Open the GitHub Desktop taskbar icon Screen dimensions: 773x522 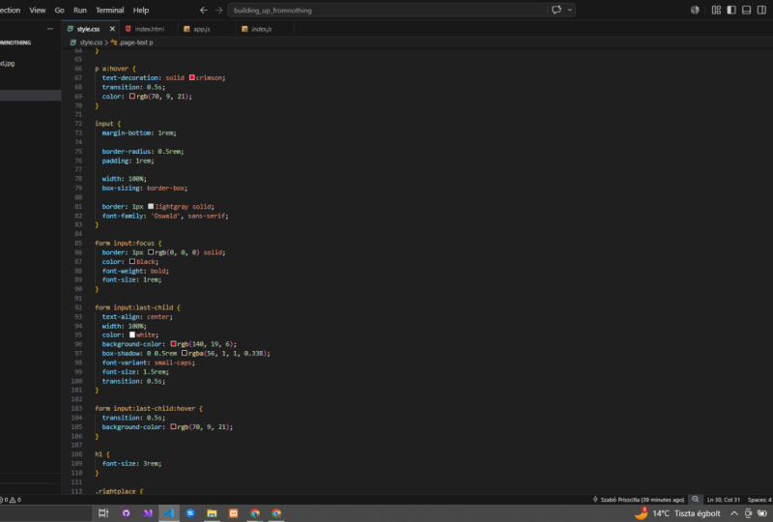tap(126, 513)
